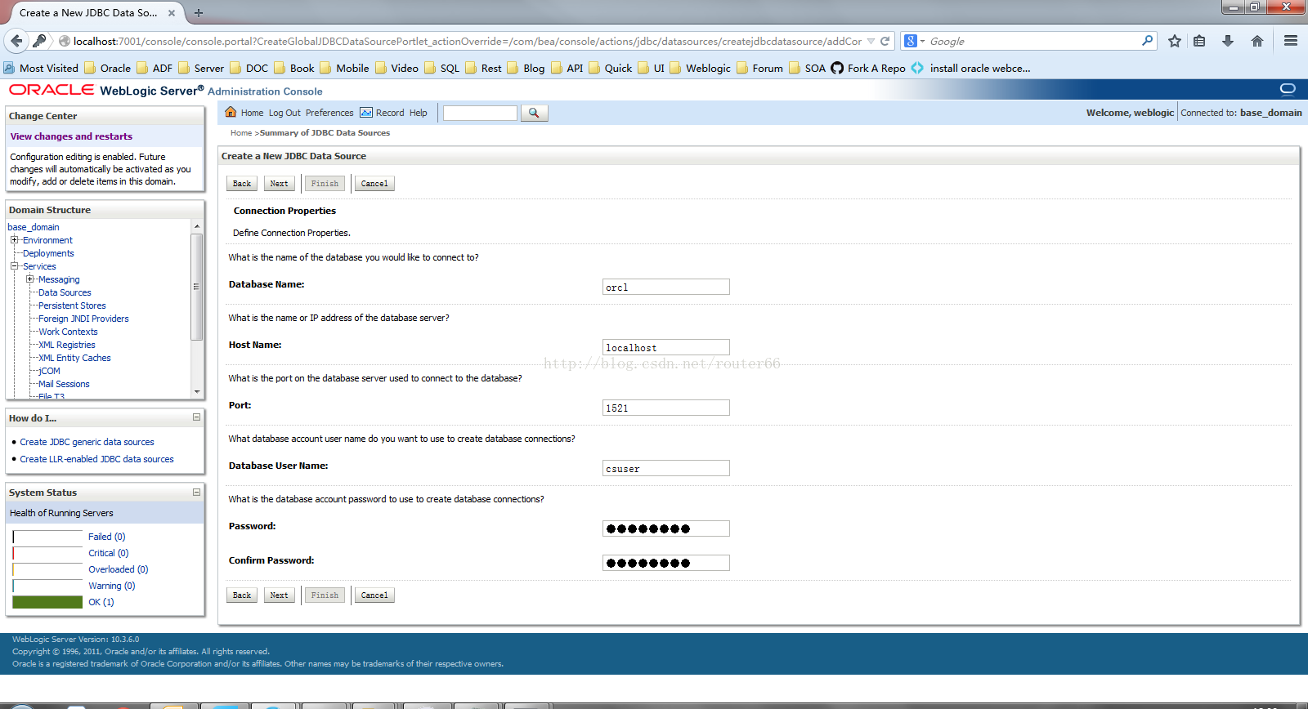This screenshot has width=1308, height=709.
Task: Click the Confirm Password field
Action: coord(666,563)
